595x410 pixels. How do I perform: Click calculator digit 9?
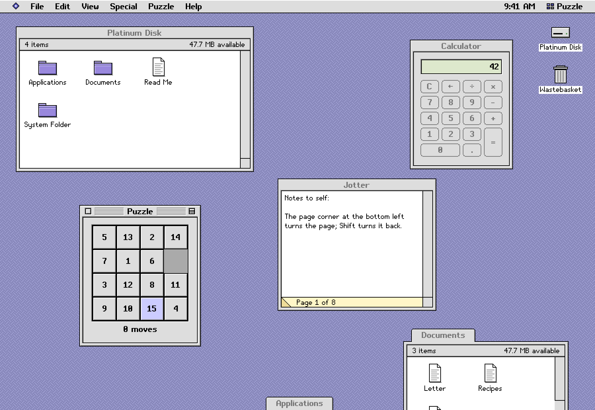point(472,102)
